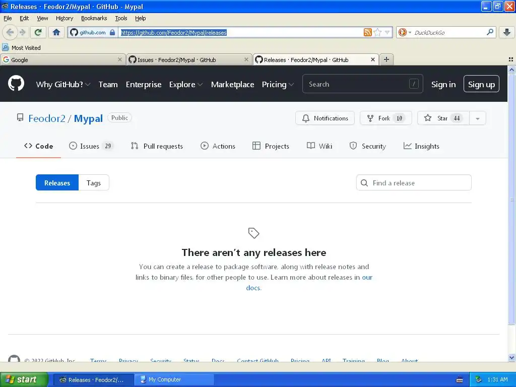Open the Wiki tab
Screen dimensions: 516x387
pyautogui.click(x=319, y=146)
